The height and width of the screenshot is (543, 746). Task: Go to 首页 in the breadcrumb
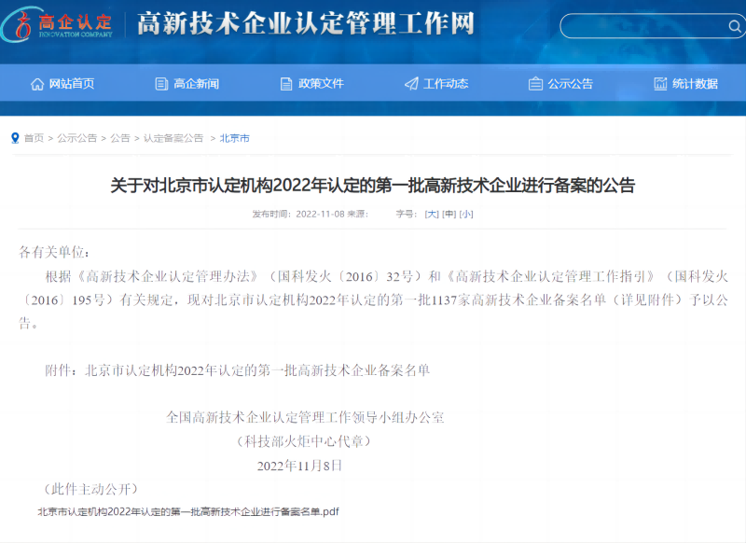(34, 138)
